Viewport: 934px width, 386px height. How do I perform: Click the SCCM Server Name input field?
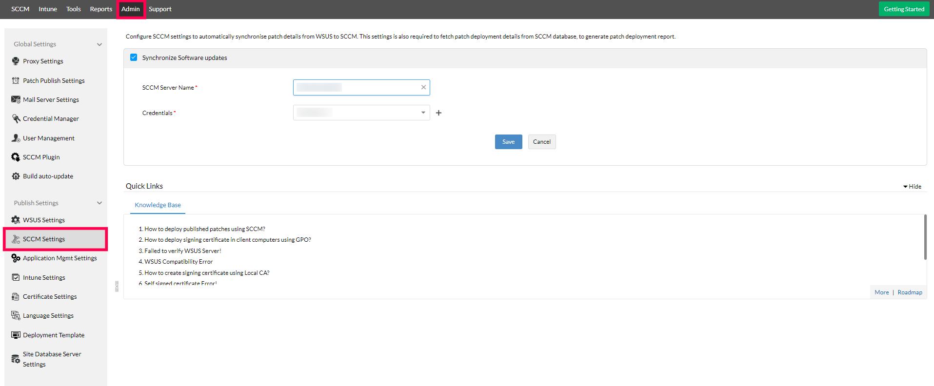pos(361,87)
